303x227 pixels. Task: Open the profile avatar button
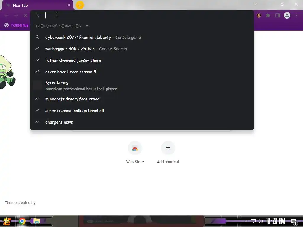coord(287,15)
